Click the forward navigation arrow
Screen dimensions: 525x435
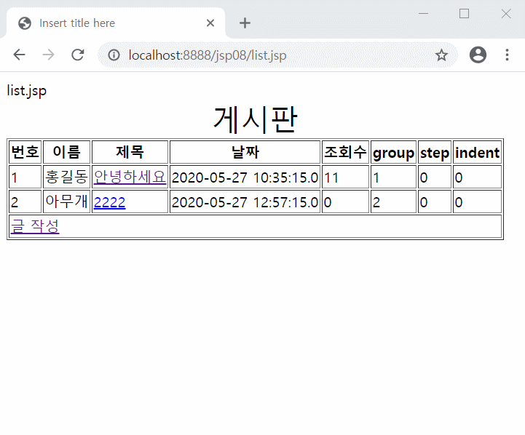[x=48, y=55]
